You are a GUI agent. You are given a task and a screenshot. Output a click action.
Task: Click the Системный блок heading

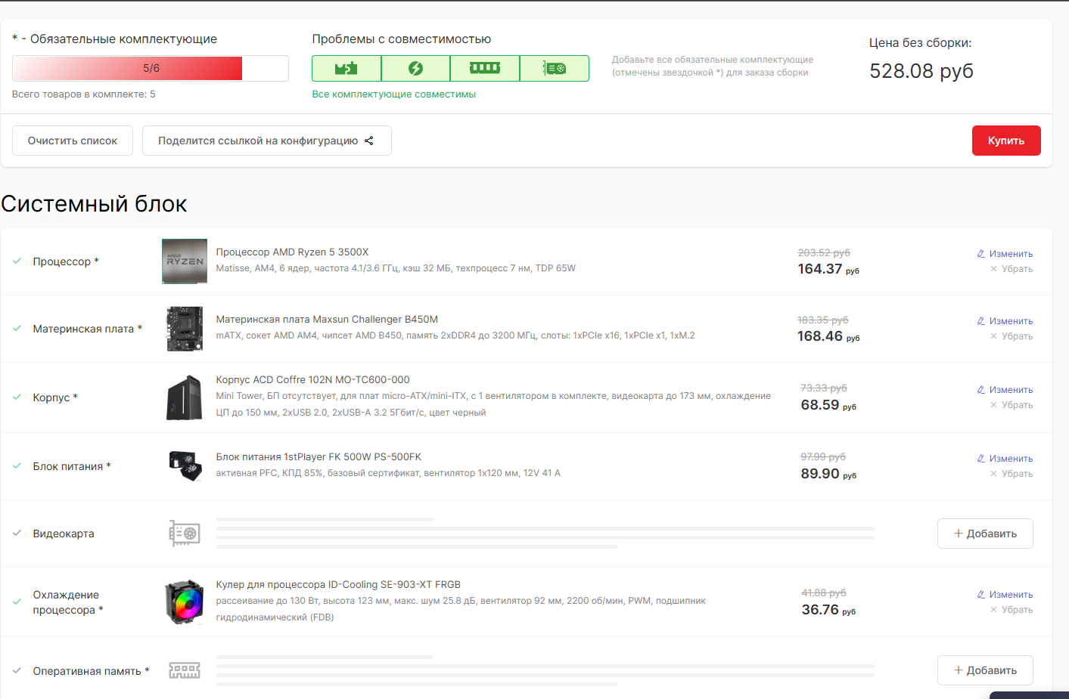tap(94, 204)
